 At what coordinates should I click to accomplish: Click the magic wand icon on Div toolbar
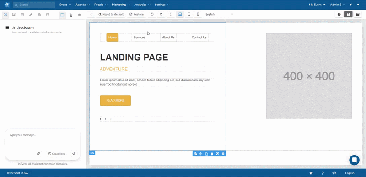(217, 154)
